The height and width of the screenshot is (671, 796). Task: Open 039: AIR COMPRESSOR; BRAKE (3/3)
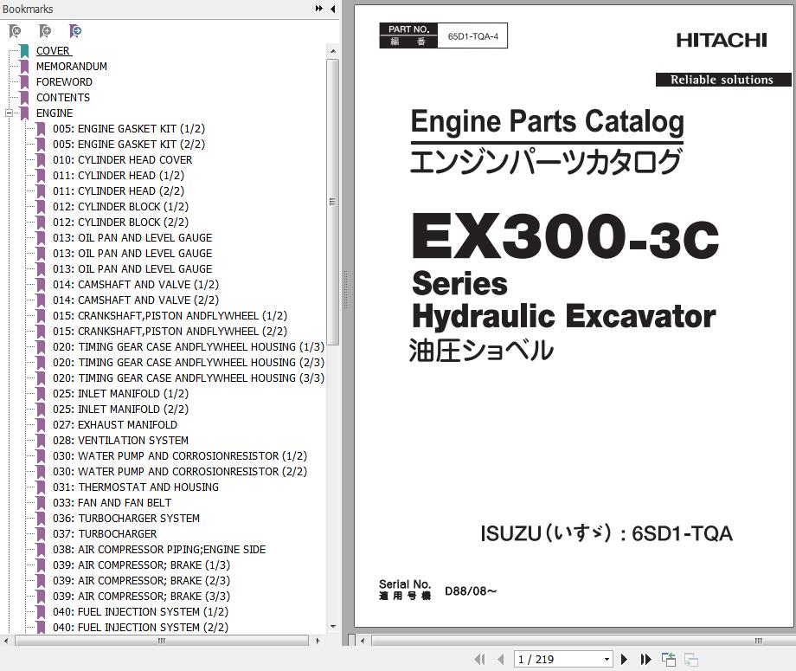click(x=141, y=597)
